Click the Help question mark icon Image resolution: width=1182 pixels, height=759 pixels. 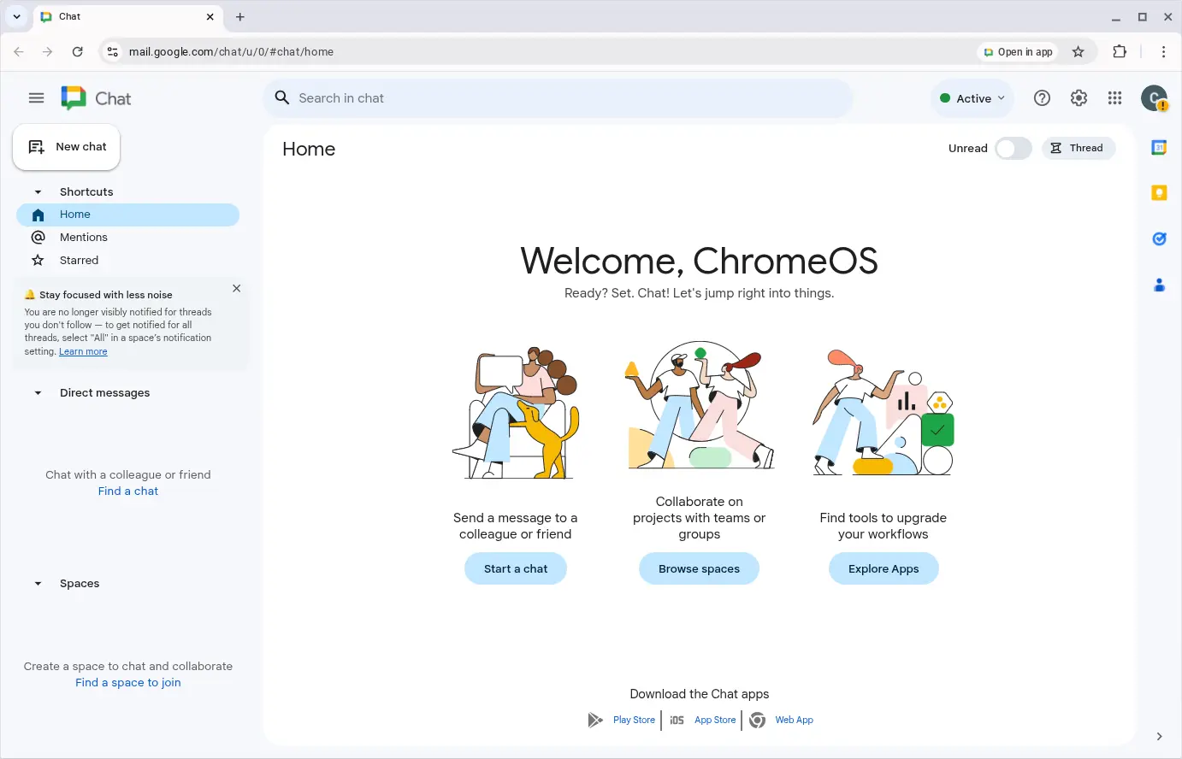pos(1042,98)
